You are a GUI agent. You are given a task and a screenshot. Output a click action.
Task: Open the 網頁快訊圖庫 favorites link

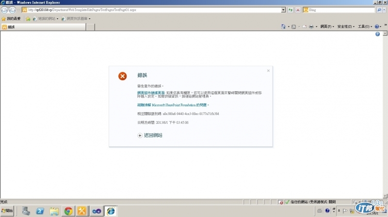pos(75,19)
